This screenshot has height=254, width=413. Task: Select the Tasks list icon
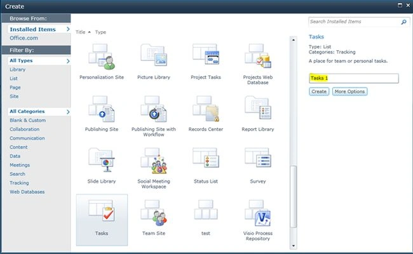[x=102, y=211]
